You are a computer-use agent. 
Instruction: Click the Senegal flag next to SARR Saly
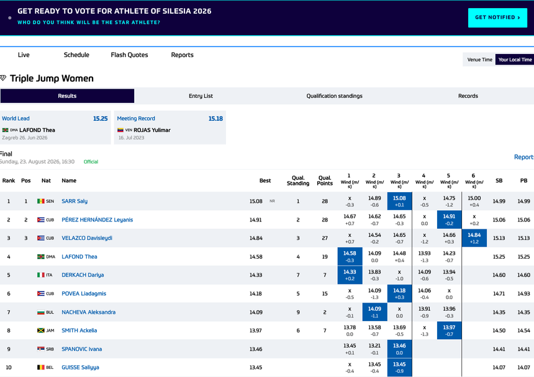(x=41, y=202)
